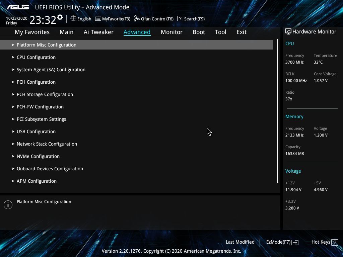Click the Search question mark icon

coord(180,18)
